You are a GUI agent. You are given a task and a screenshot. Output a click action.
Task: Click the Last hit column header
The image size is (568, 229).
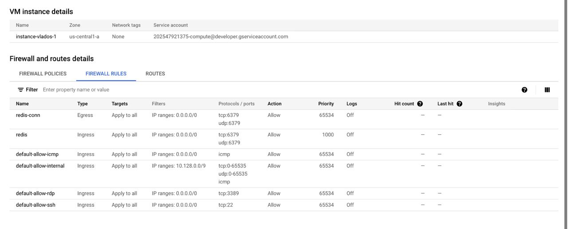click(446, 104)
